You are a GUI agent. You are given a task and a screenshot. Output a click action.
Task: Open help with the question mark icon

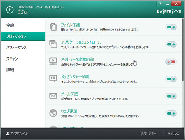(160, 4)
